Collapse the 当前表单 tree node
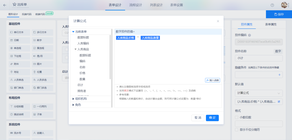The image size is (292, 140). tap(73, 32)
